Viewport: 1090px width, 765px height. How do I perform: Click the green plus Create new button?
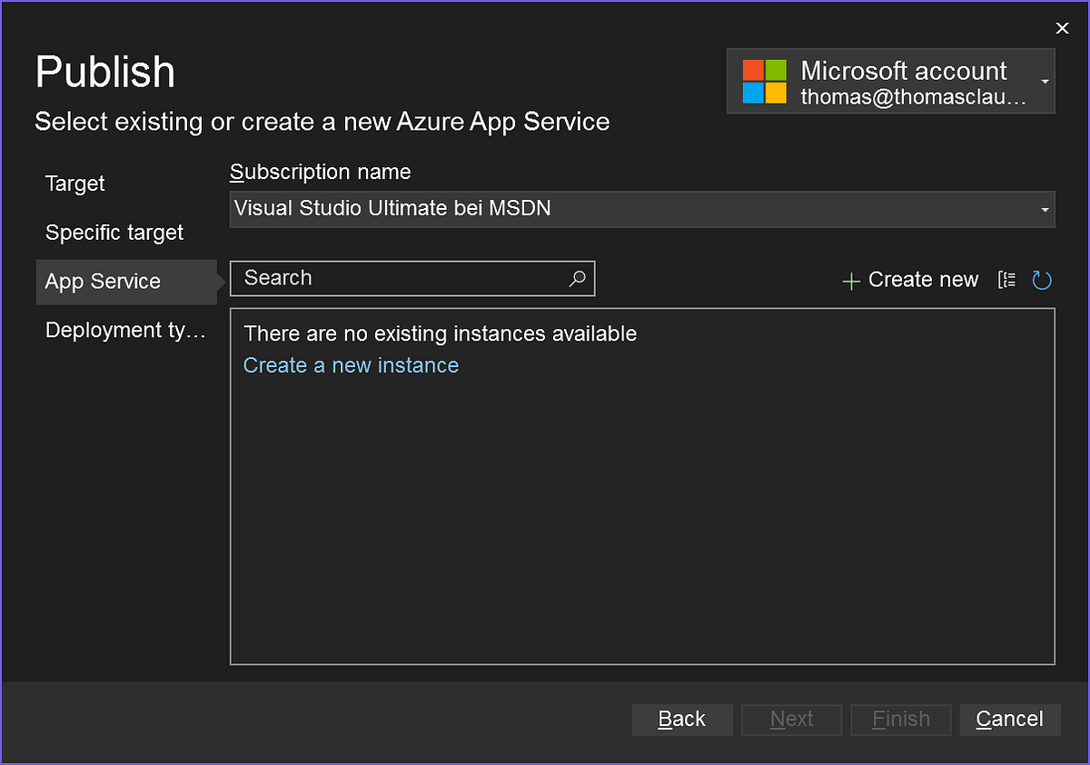910,280
